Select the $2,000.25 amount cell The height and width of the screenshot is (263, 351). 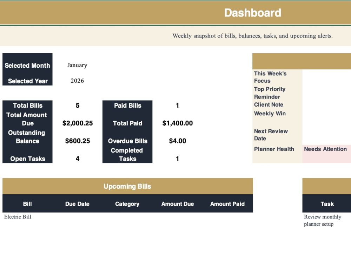pyautogui.click(x=78, y=123)
